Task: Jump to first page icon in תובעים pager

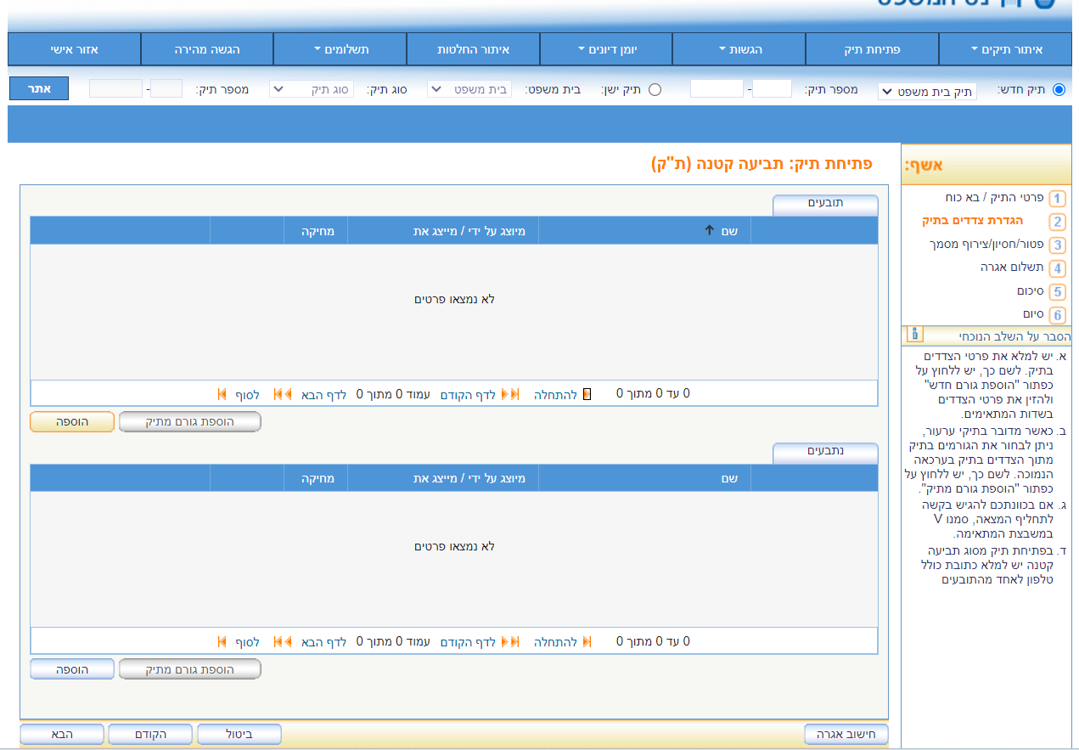Action: pos(587,394)
